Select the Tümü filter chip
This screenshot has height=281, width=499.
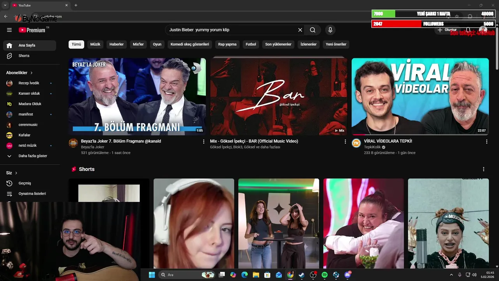point(76,44)
